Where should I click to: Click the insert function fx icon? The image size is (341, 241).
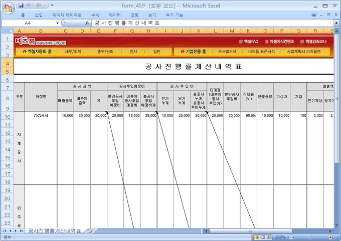[87, 23]
